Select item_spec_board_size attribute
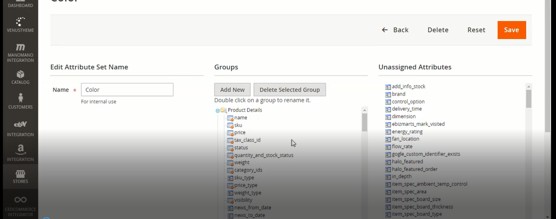Viewport: 556px width, 219px height. [416, 199]
